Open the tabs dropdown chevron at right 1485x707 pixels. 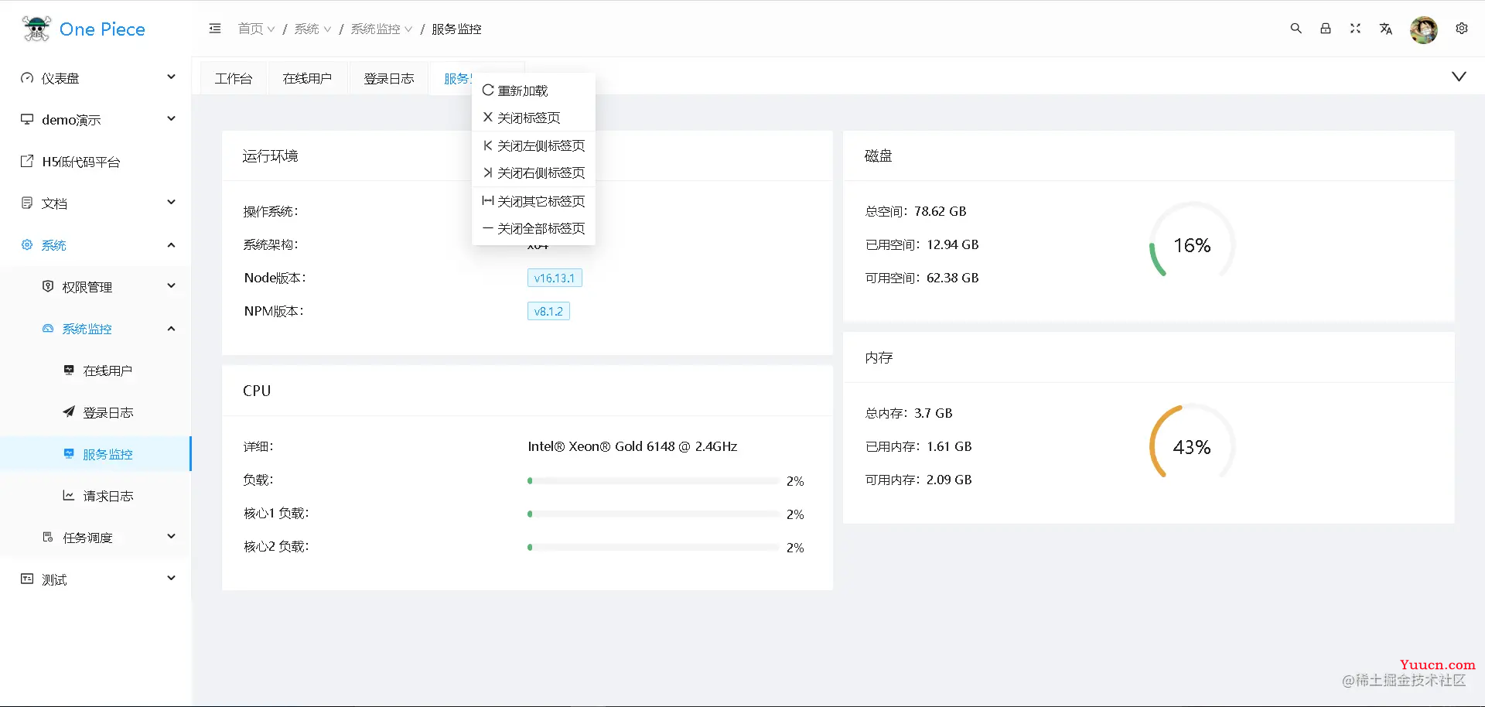pyautogui.click(x=1458, y=77)
